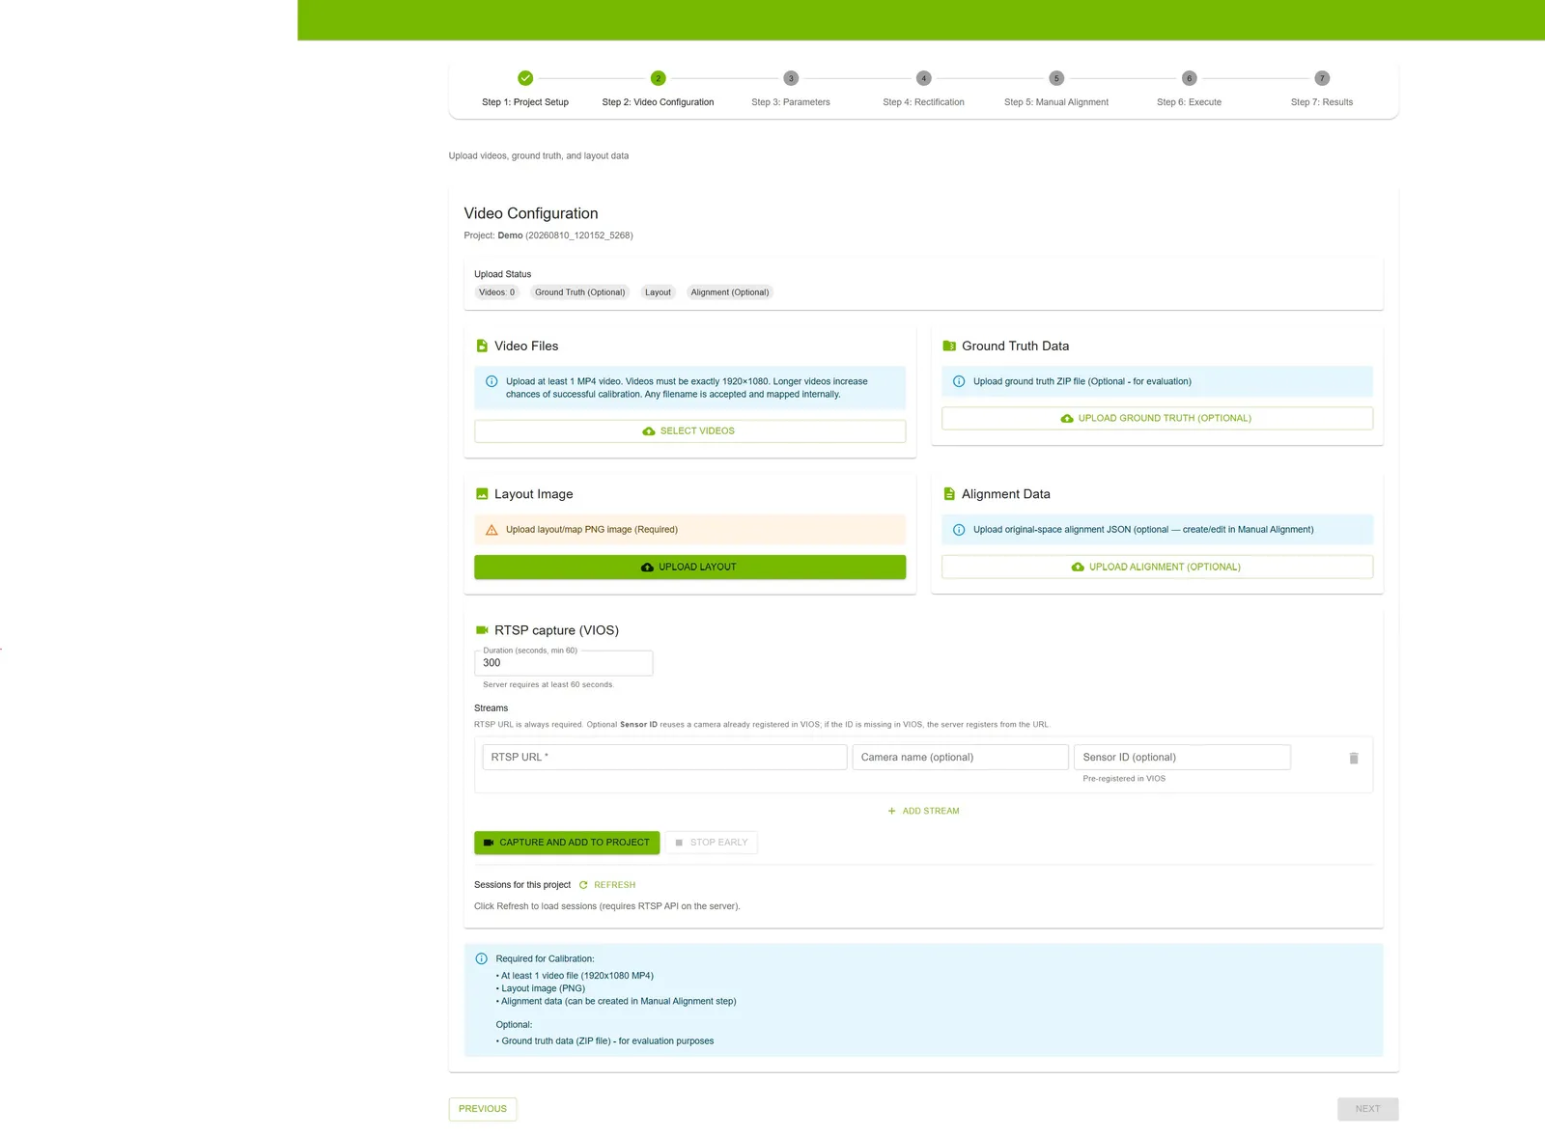This screenshot has height=1136, width=1545.
Task: Click the warning icon in Layout Image notice
Action: click(492, 530)
